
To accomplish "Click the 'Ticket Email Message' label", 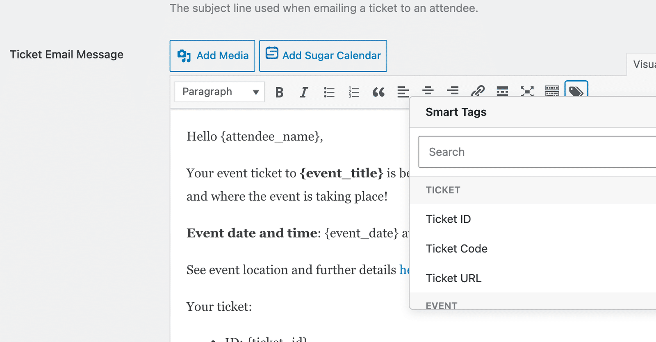I will click(x=66, y=54).
